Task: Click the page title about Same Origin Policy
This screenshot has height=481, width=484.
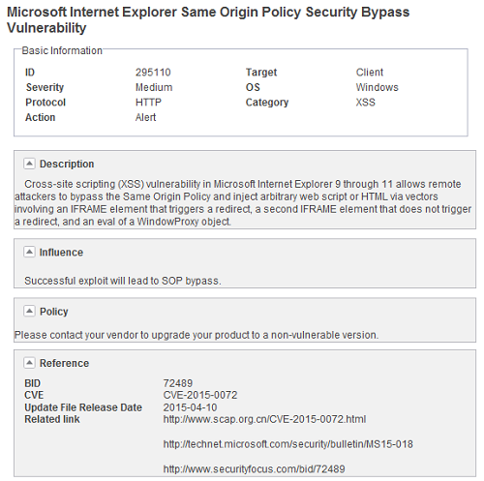Action: tap(208, 20)
